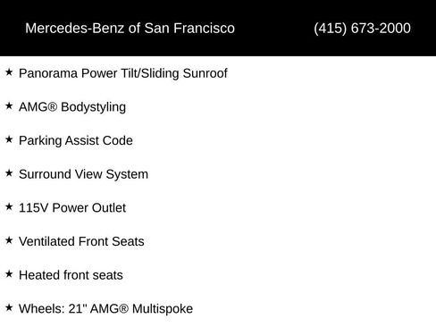Click the (415) 673-2000 phone number
The width and height of the screenshot is (436, 327).
click(x=362, y=29)
